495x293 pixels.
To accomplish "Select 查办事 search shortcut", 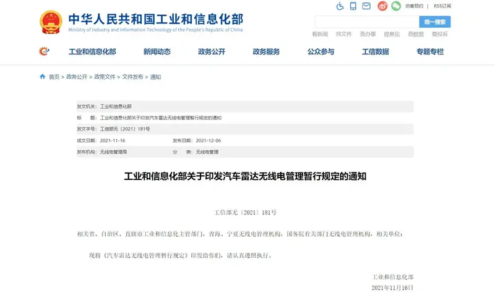I will pyautogui.click(x=368, y=34).
